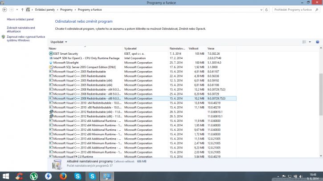Open Zobrazit nainstalované aktualizace link

(21, 29)
